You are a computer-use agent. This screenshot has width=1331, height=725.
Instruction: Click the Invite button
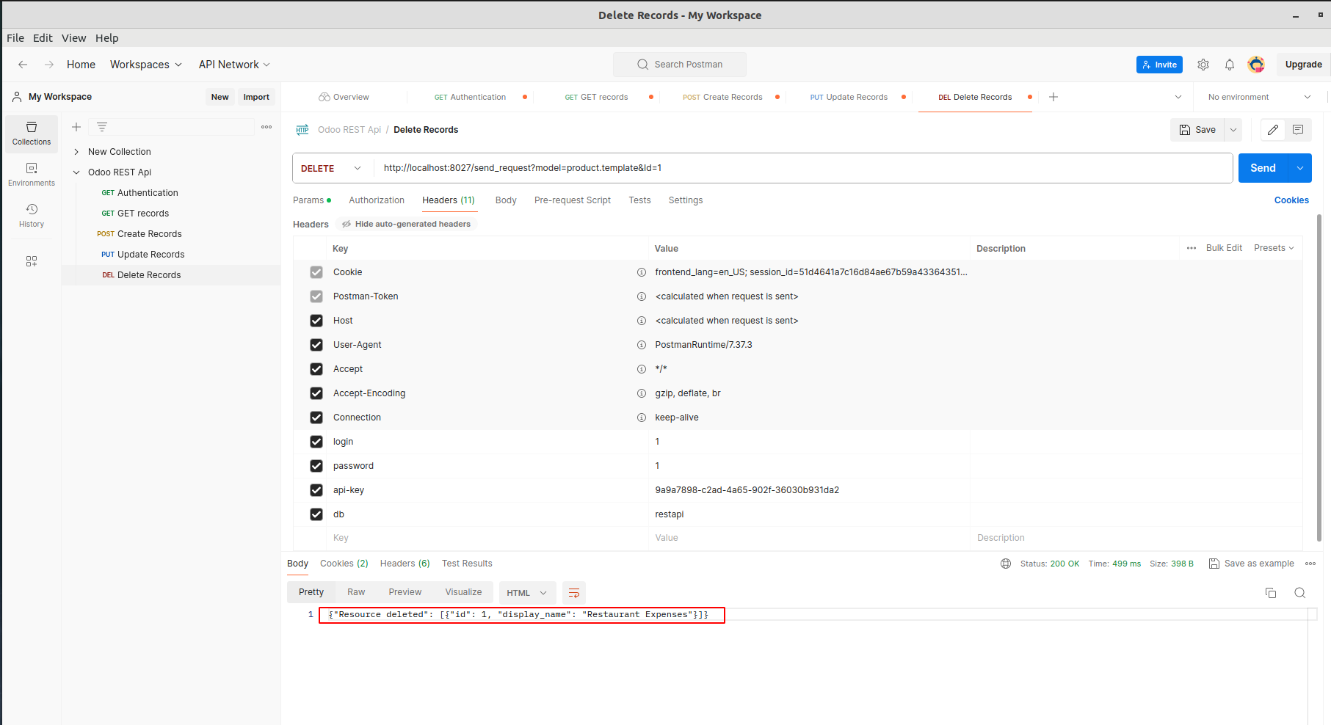[x=1159, y=65]
